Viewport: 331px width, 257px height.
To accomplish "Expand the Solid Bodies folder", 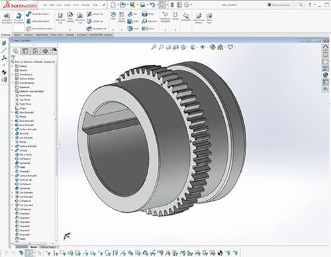I will pyautogui.click(x=13, y=83).
